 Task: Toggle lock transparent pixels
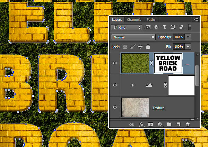coord(125,47)
